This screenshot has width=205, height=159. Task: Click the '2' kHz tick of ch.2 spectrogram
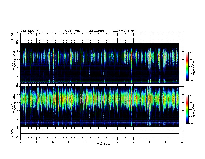tap(18, 119)
